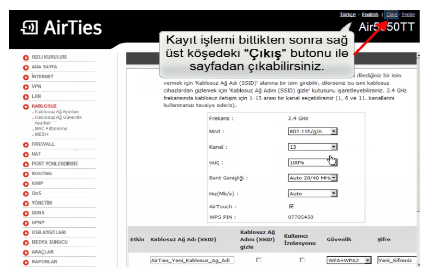Click the red arrow icon beside YÖNETİM
Screen dimensions: 427x272
(x=26, y=204)
